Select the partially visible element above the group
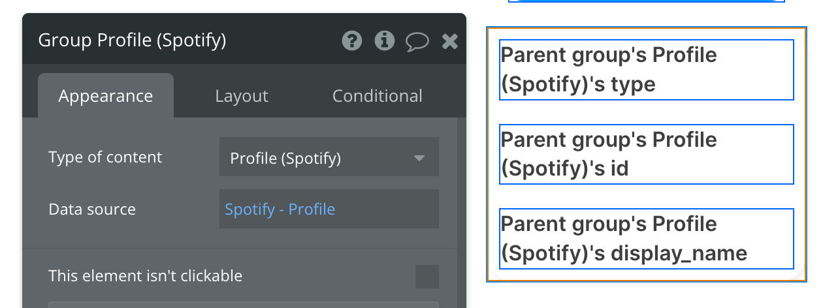 pyautogui.click(x=646, y=1)
